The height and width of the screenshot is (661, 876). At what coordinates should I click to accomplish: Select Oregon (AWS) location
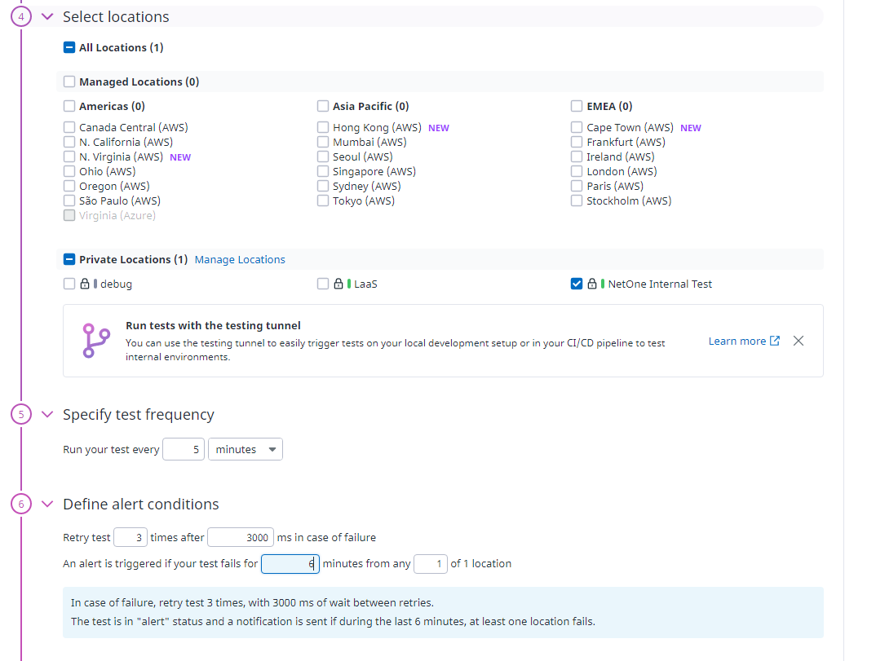(x=69, y=186)
